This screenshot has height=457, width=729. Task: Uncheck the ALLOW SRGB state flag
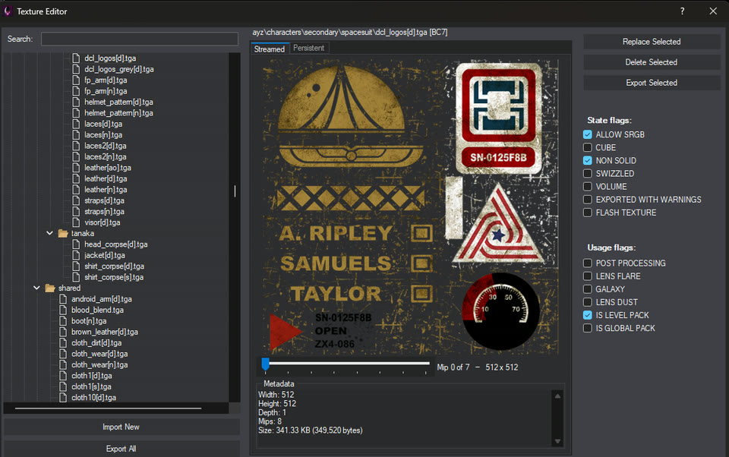coord(588,134)
